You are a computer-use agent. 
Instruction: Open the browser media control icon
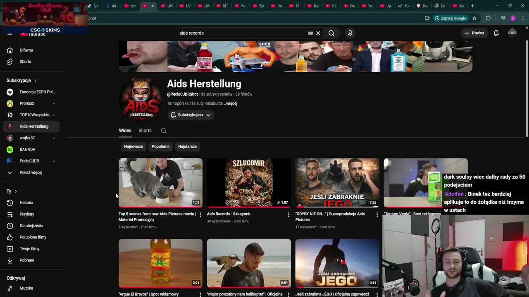tap(503, 18)
